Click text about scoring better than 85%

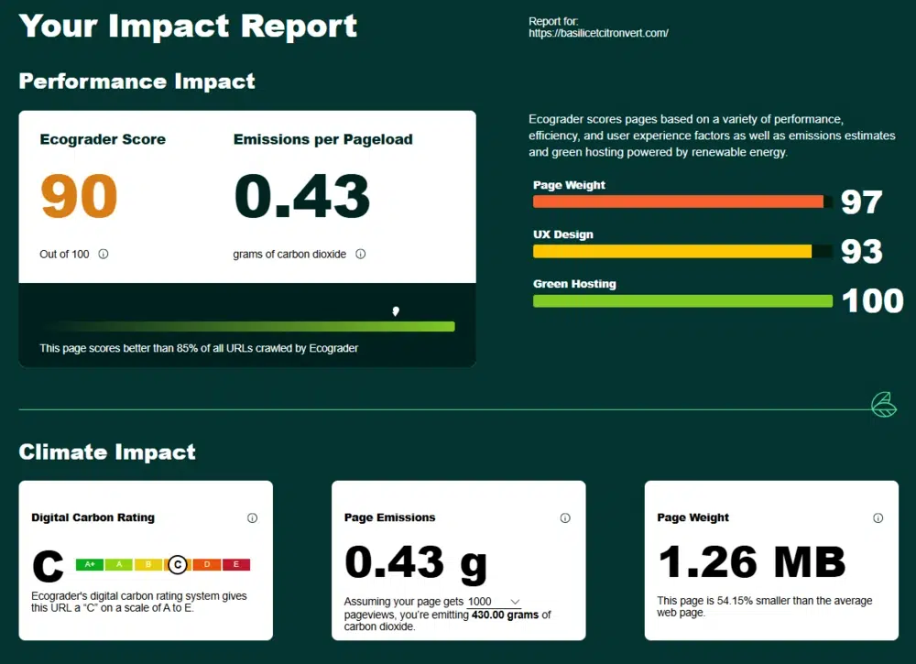tap(199, 348)
